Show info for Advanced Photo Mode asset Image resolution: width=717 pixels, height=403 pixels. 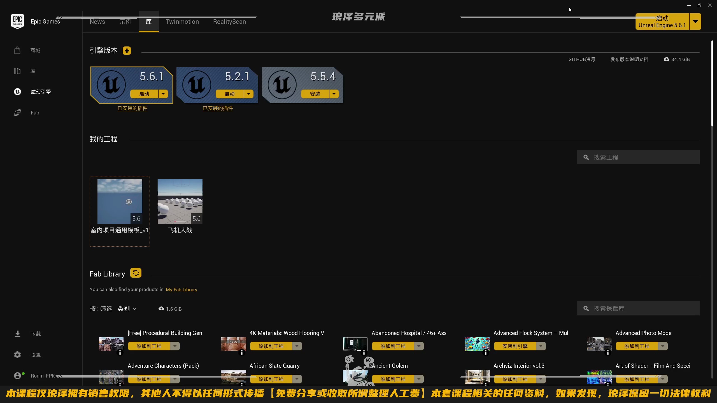(x=608, y=352)
